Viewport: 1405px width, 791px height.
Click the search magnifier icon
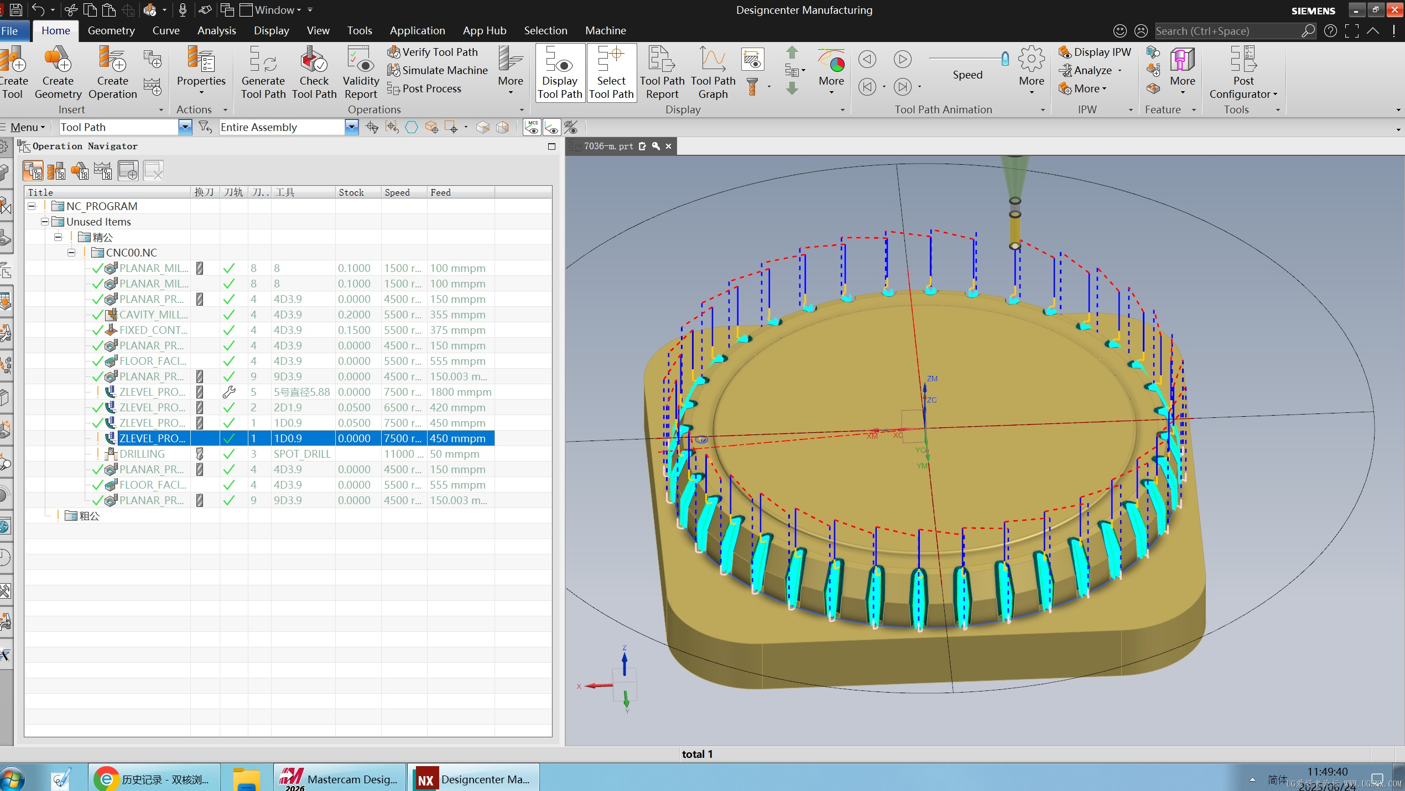click(x=1308, y=31)
